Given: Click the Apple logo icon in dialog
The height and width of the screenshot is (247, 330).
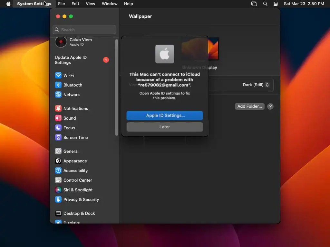Looking at the screenshot, I should [x=165, y=54].
